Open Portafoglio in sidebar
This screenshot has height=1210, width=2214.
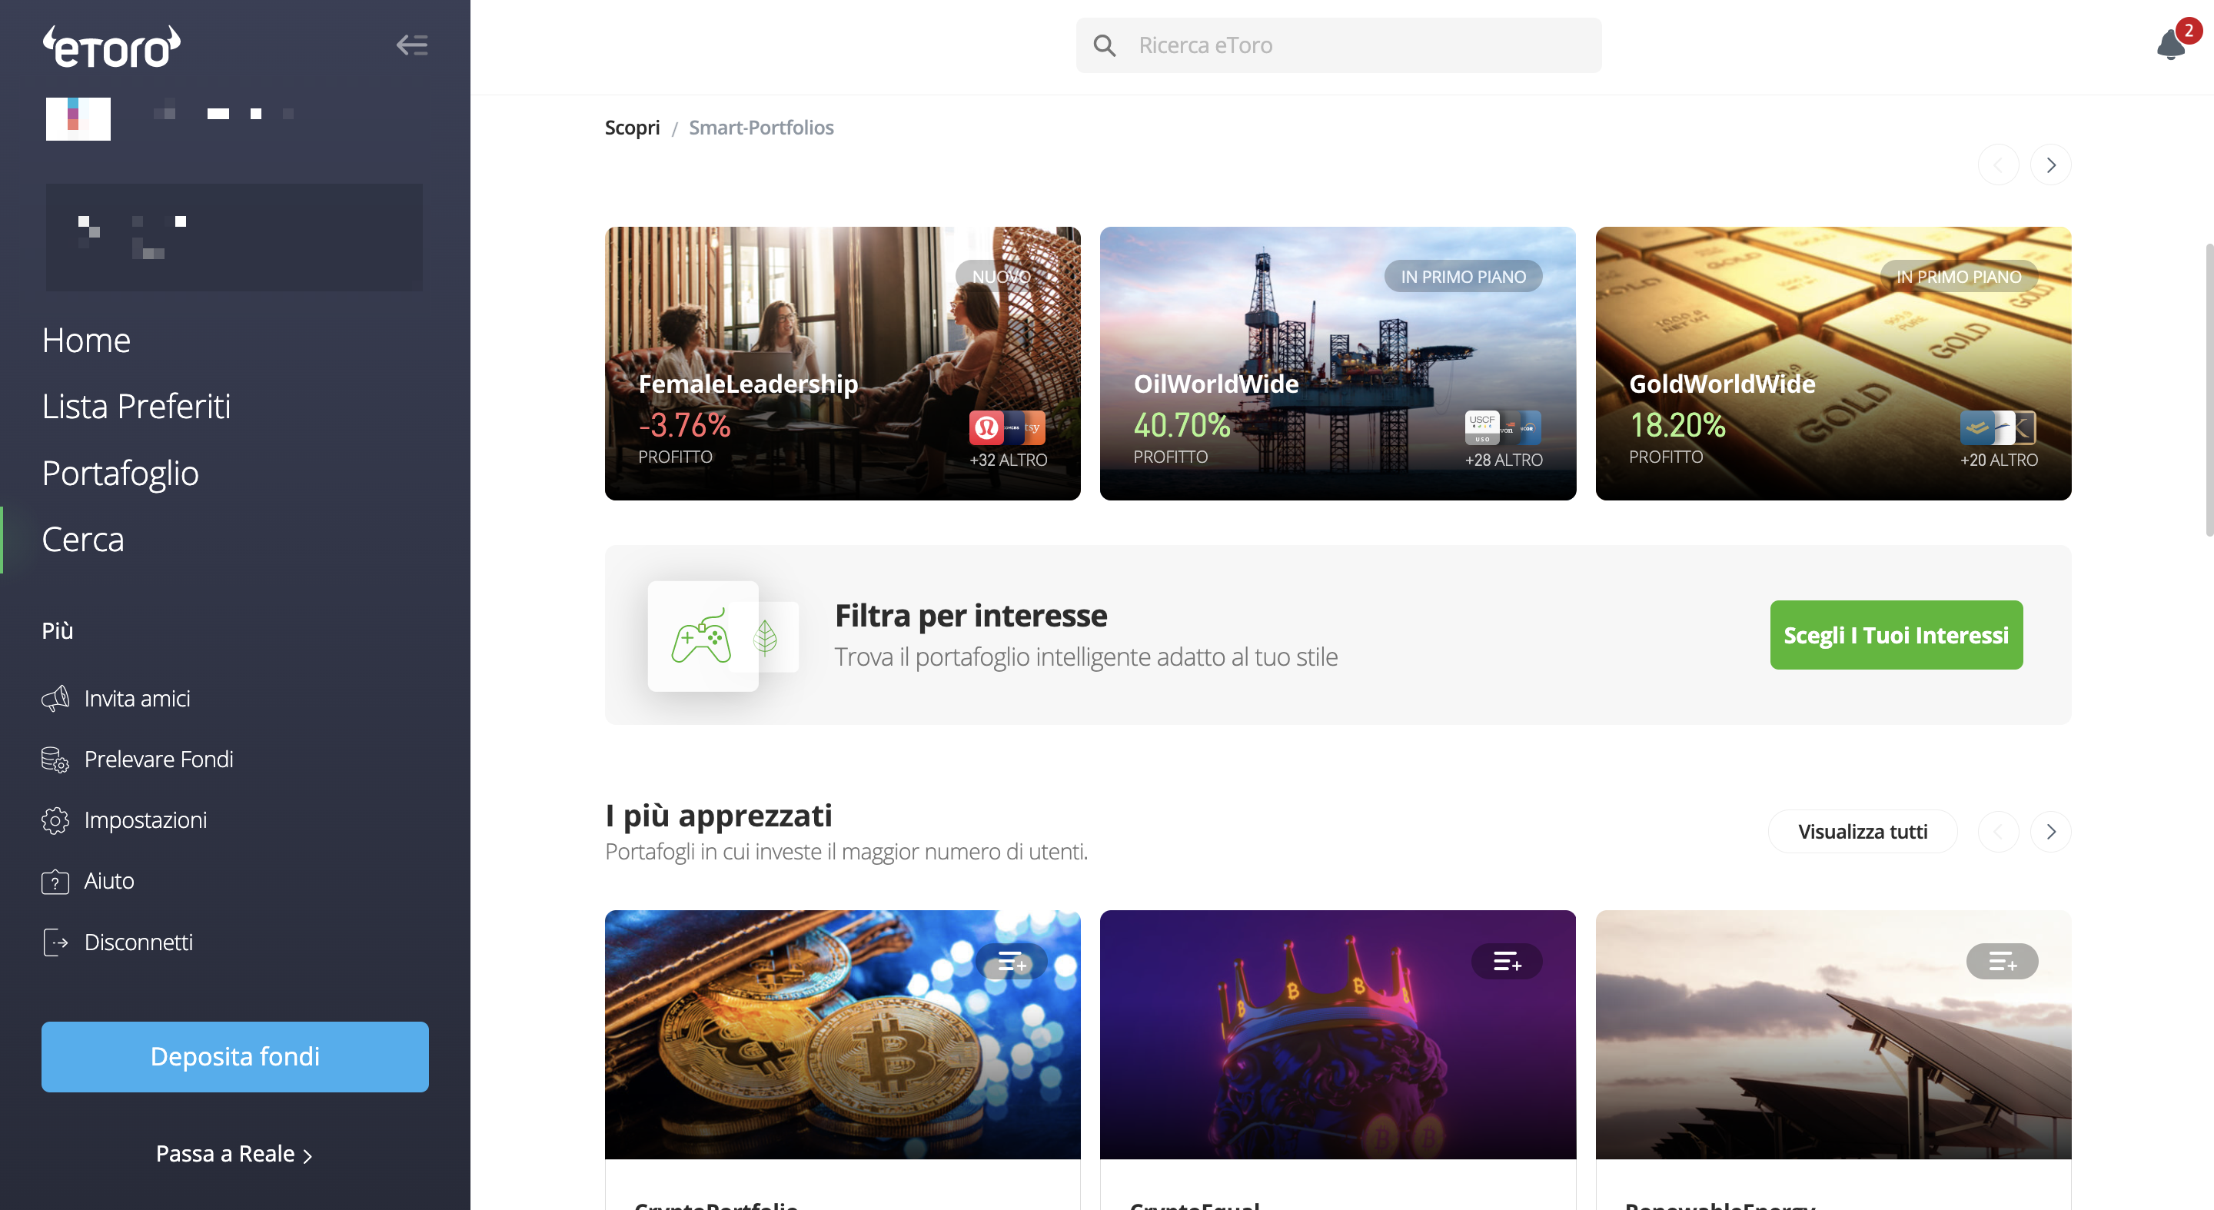pos(121,474)
